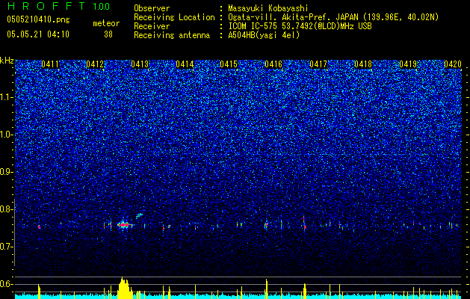Select the filename 0505210410.png
Image resolution: width=470 pixels, height=299 pixels.
(x=38, y=20)
